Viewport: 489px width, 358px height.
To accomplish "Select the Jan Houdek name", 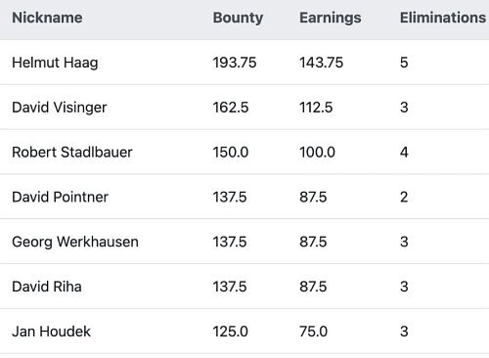I will (51, 332).
